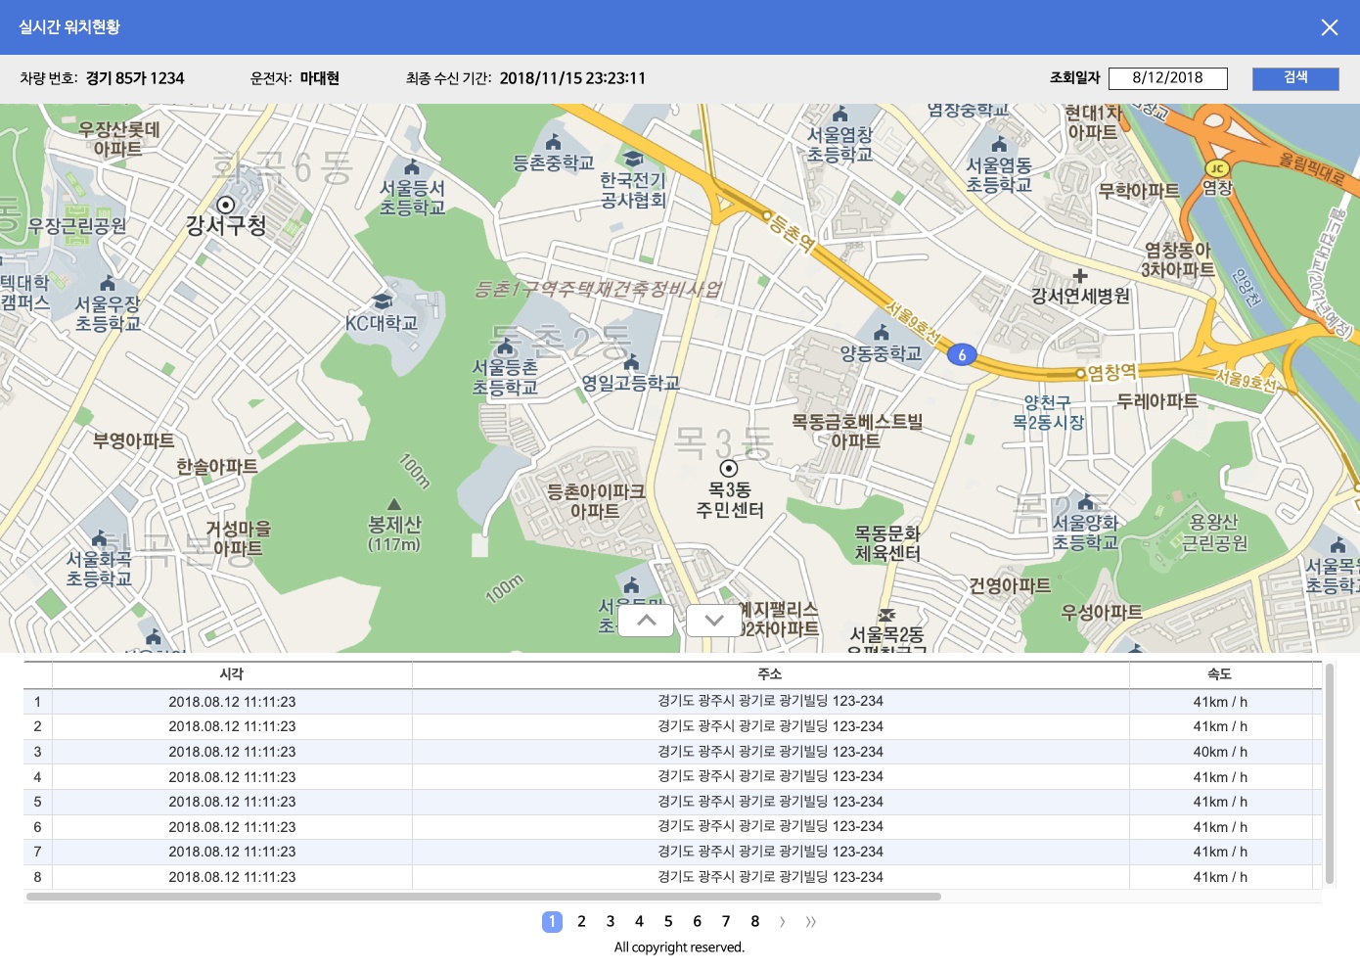Click the horizontal table scrollbar
Viewport: 1360px width, 971px height.
[x=483, y=897]
